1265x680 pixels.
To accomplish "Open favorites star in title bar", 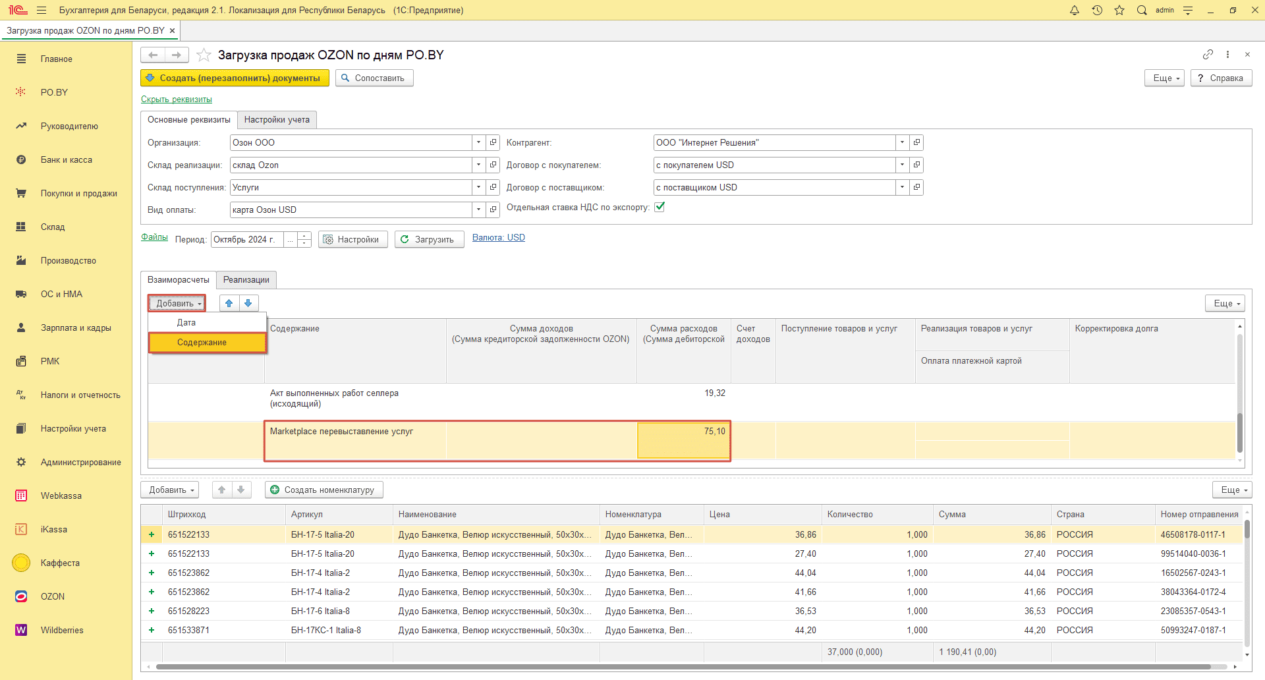I will 1119,10.
